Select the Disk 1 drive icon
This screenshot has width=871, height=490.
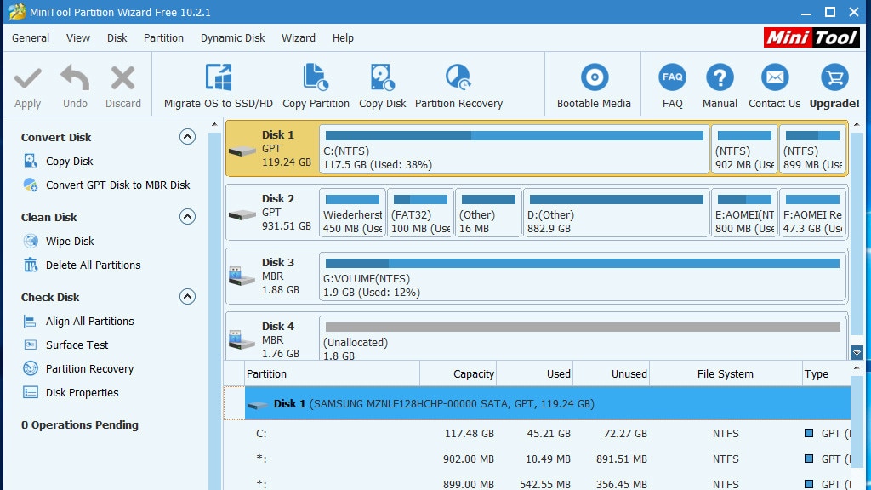242,151
